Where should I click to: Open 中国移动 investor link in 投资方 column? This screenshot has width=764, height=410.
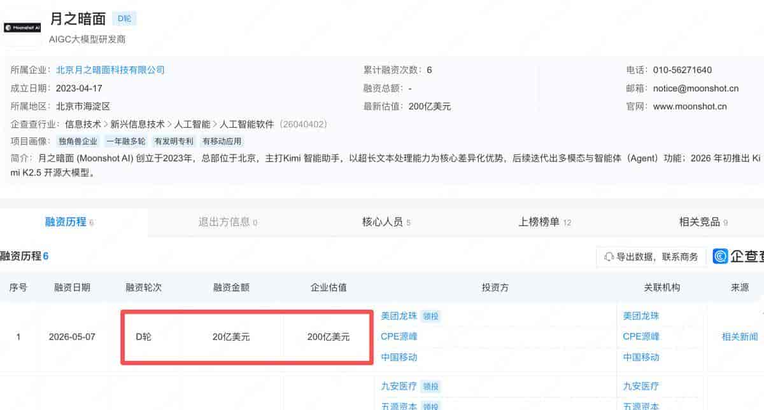[399, 357]
